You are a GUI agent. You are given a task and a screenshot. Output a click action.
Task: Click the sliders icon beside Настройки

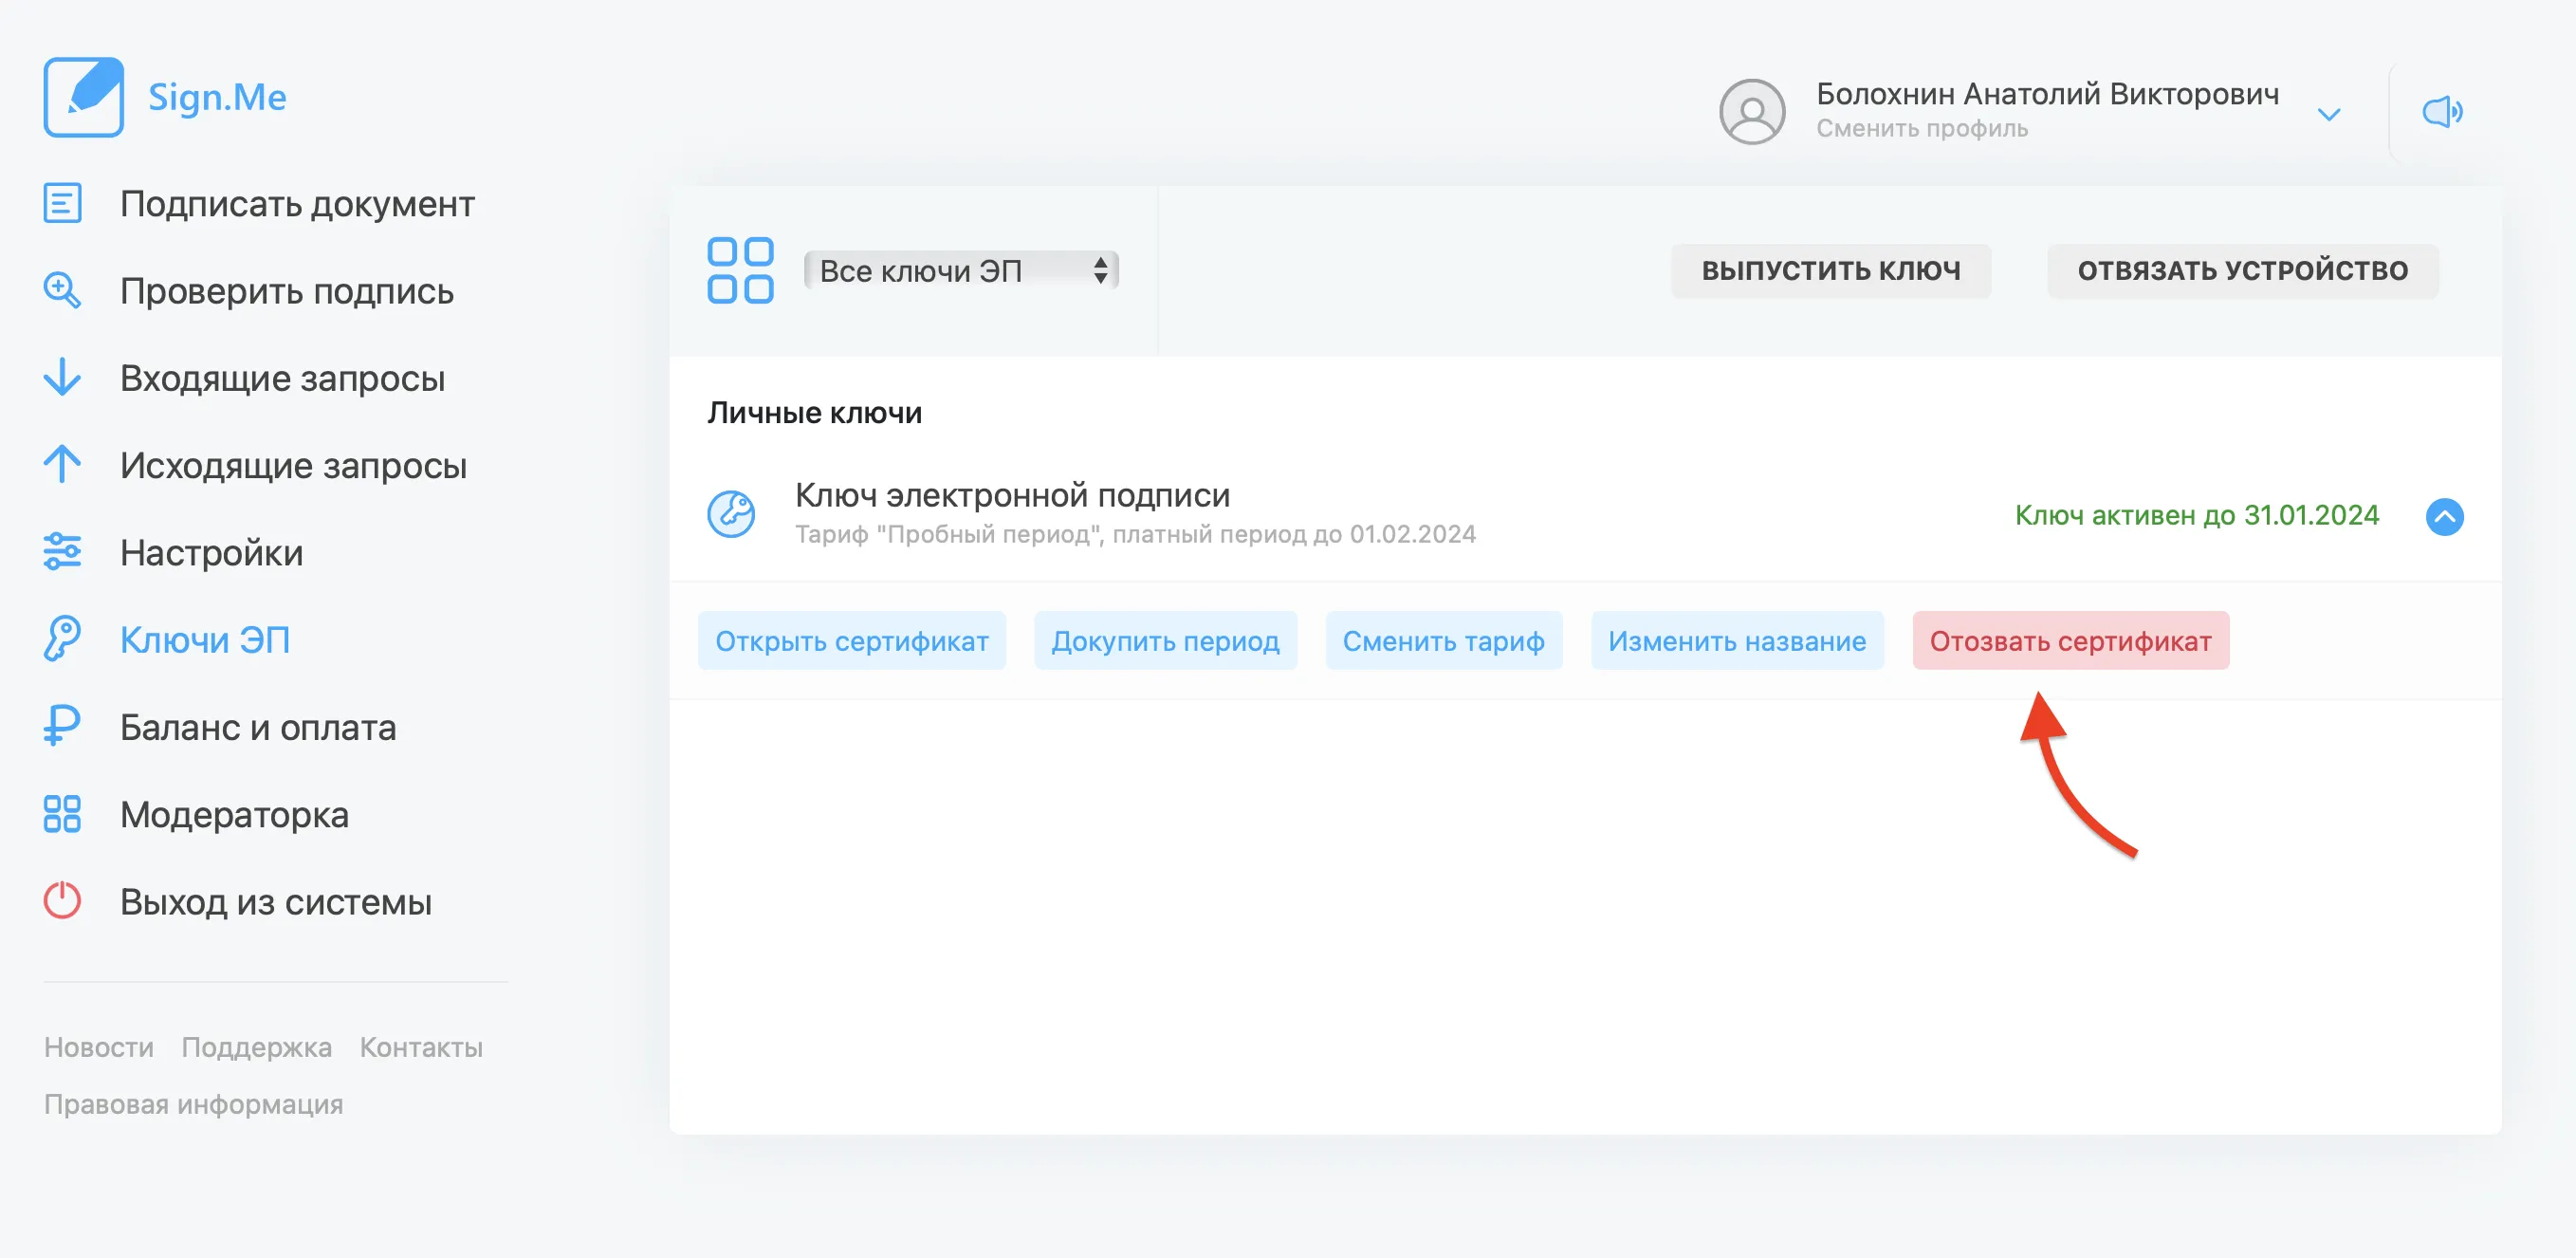(62, 552)
